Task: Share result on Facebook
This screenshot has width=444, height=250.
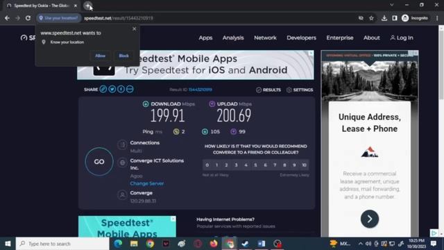Action: [x=121, y=90]
